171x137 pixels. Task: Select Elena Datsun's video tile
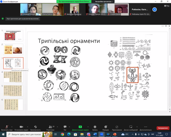[x=52, y=9]
